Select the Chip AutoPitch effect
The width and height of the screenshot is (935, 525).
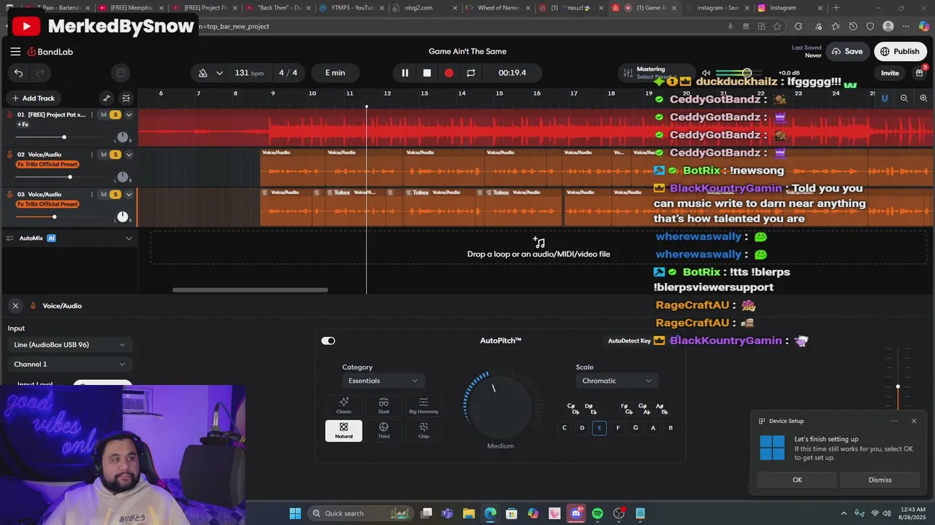[x=424, y=430]
